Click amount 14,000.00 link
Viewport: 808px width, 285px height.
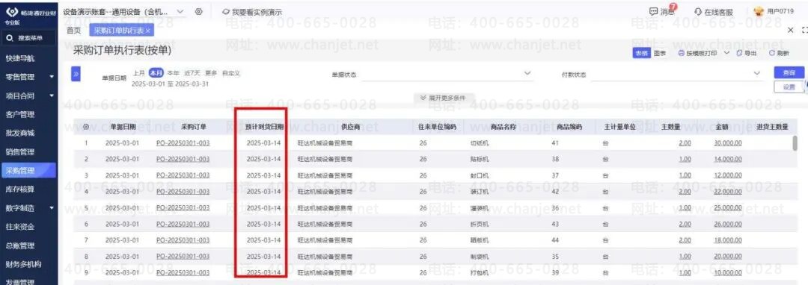tap(728, 159)
